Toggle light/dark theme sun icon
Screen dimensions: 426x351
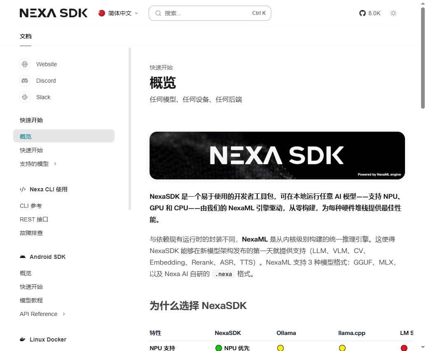coord(393,13)
